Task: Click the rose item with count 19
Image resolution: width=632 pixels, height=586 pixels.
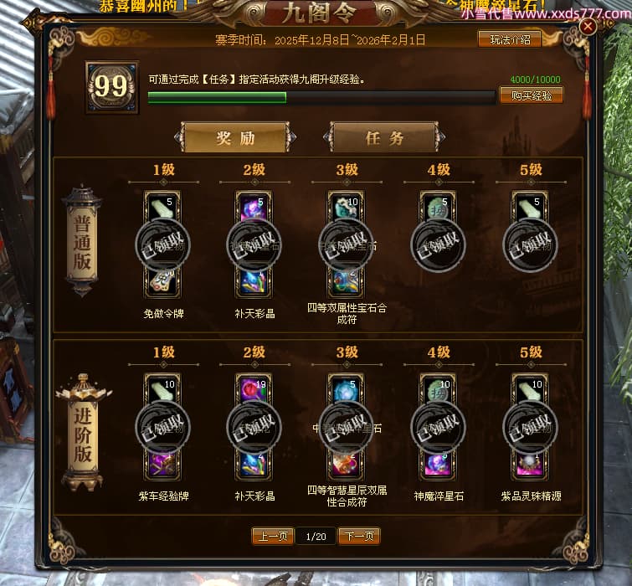Action: click(x=254, y=389)
